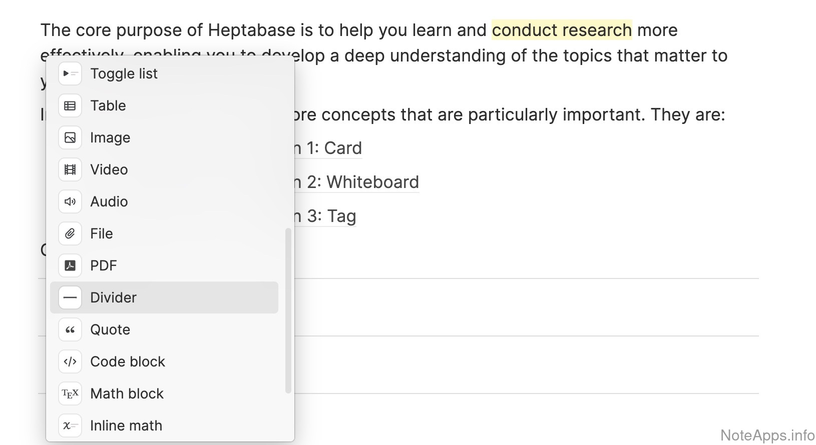
Task: Click the Table grid icon
Action: 70,106
